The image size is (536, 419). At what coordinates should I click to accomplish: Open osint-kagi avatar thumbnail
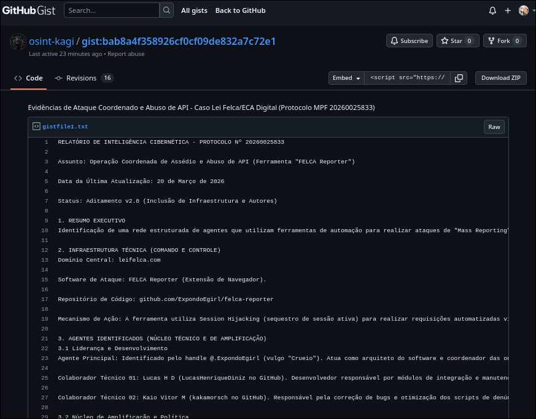click(x=18, y=41)
